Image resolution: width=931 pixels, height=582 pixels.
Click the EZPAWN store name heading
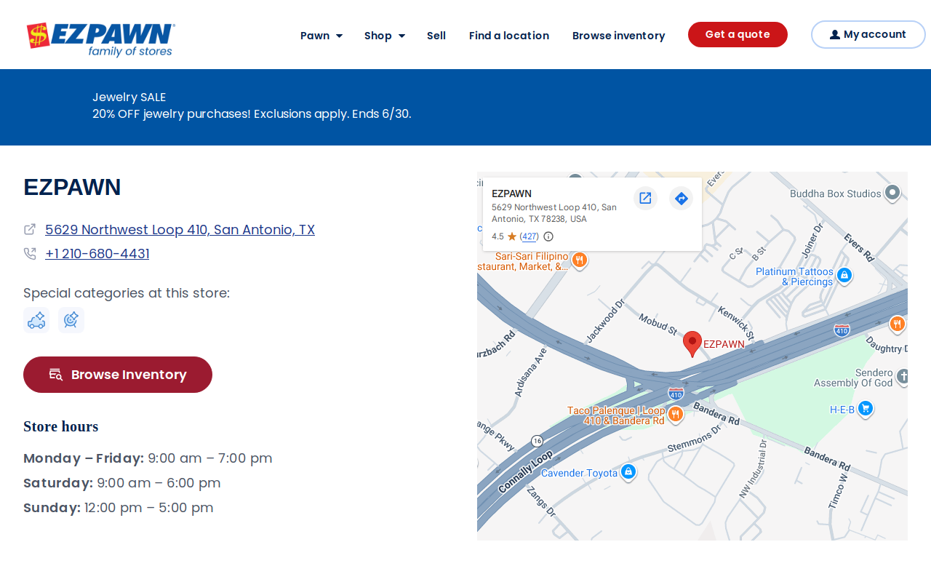72,187
